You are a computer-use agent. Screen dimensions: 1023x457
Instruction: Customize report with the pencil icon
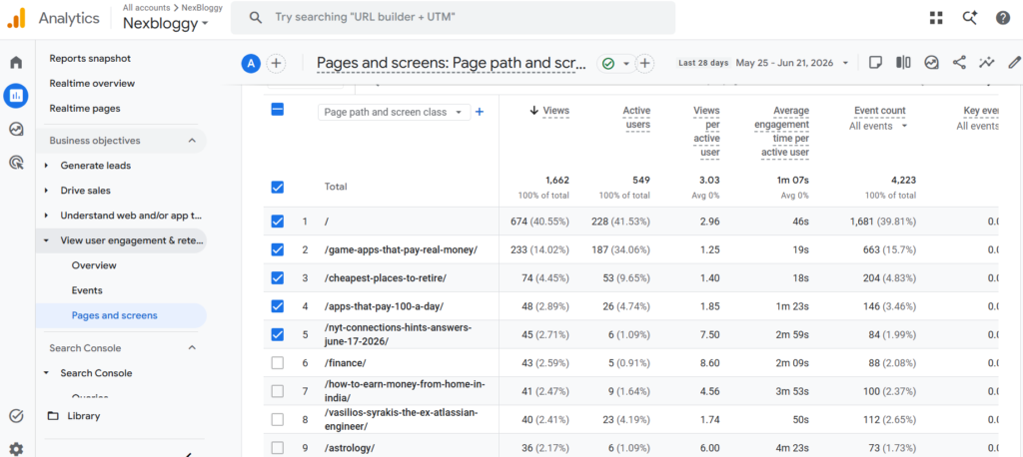[1014, 63]
